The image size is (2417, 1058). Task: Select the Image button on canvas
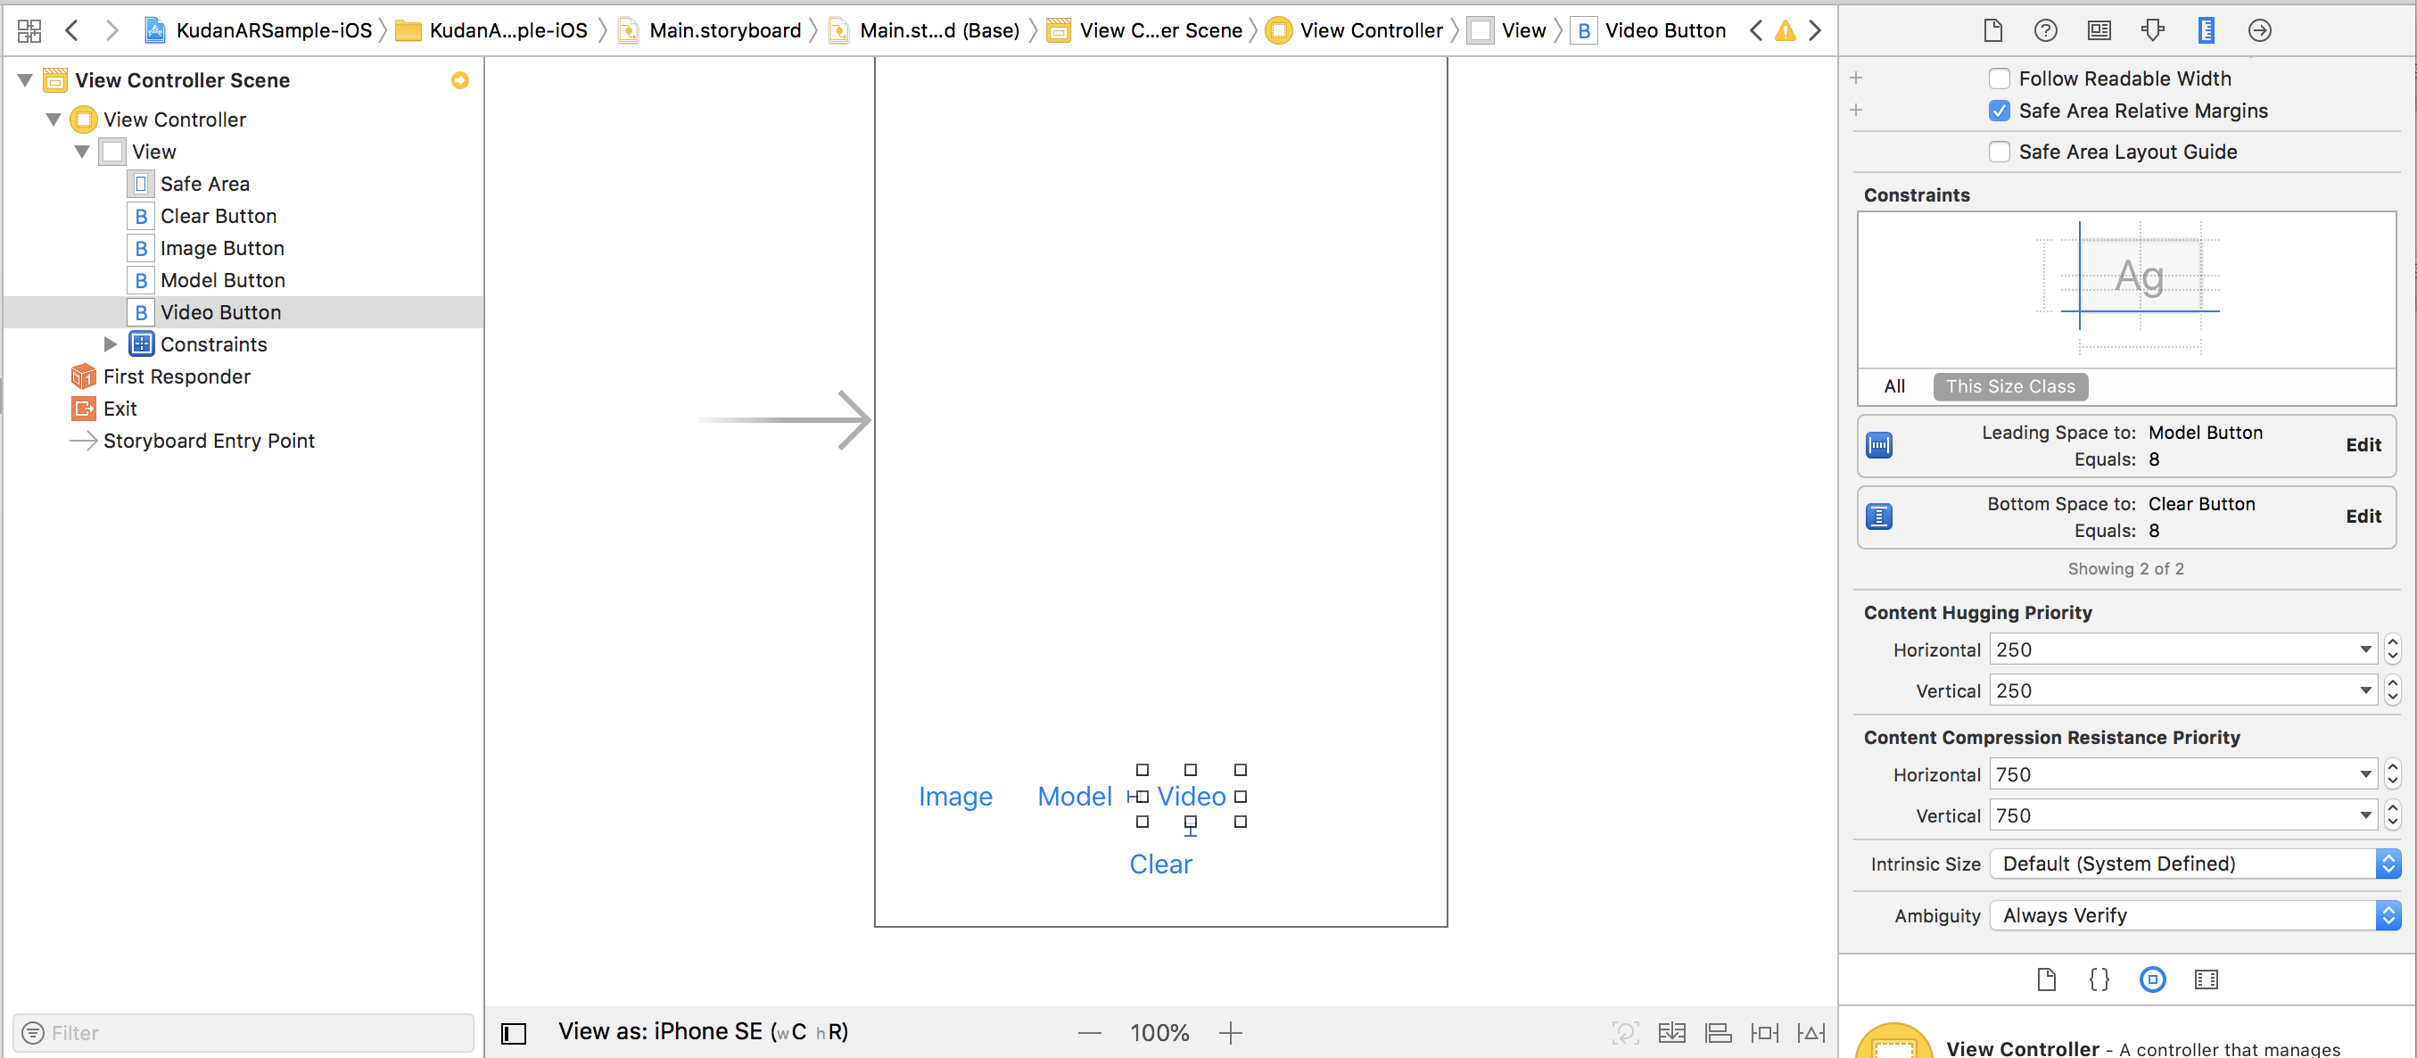pyautogui.click(x=955, y=797)
